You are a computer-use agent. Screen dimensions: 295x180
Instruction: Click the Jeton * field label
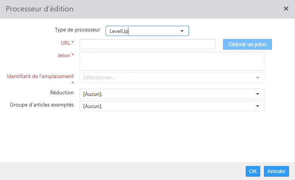[x=66, y=56]
